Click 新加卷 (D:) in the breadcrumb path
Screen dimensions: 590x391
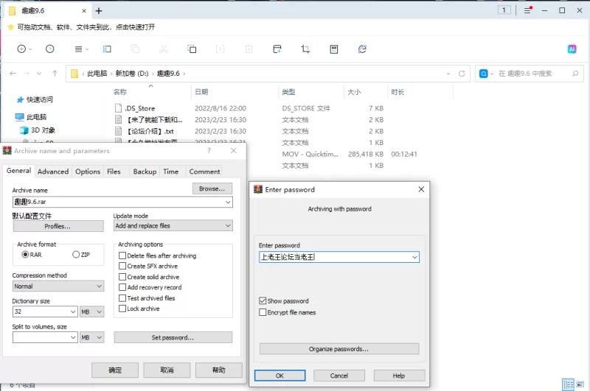pyautogui.click(x=132, y=74)
